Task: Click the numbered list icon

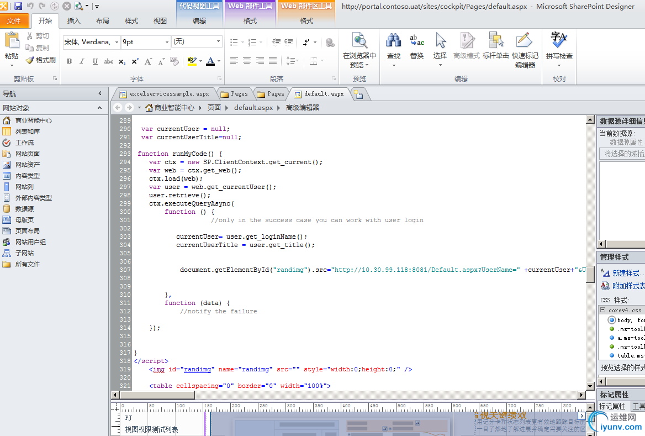Action: tap(252, 42)
